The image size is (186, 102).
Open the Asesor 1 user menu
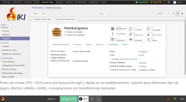(179, 2)
